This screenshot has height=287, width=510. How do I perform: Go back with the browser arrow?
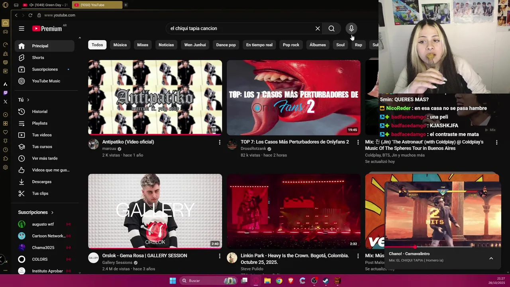click(16, 15)
